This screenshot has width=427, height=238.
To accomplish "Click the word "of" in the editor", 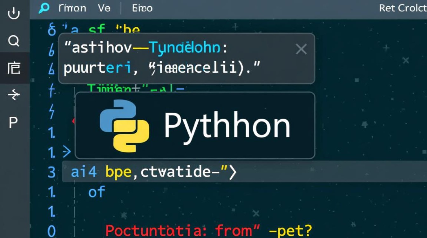I will (97, 192).
